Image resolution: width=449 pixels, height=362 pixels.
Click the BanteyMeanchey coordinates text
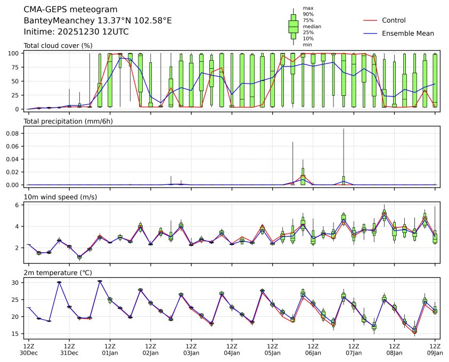click(x=97, y=21)
